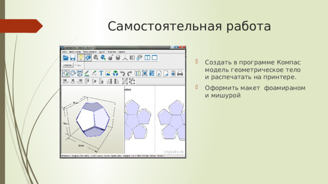
Task: Click the status bar text at window bottom
Action: (x=113, y=155)
